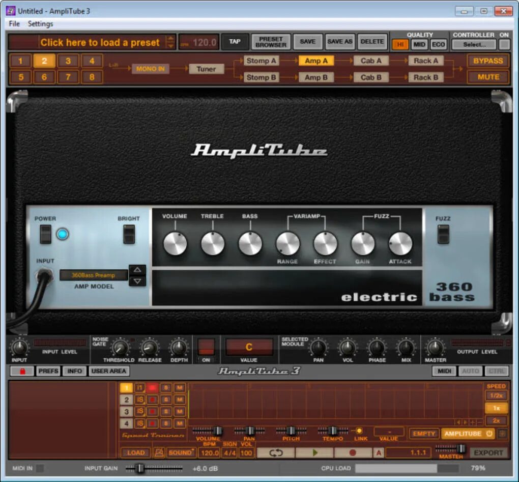Screen dimensions: 519x482
Task: Select HI quality mode
Action: pos(400,44)
